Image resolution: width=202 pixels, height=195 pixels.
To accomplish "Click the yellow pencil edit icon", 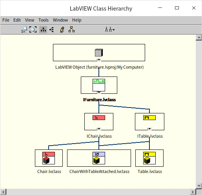I will pos(62,29).
